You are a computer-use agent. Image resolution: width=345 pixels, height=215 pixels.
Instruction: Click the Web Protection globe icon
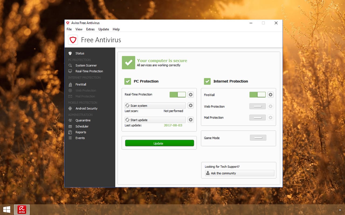(x=70, y=91)
